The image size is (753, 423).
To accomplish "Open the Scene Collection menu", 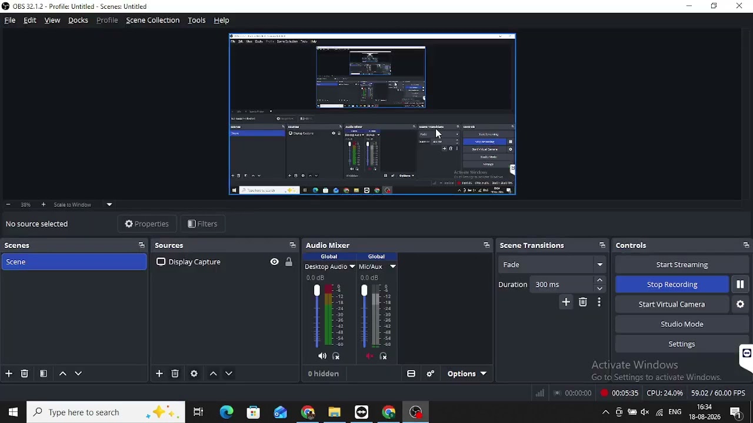I will pos(153,20).
